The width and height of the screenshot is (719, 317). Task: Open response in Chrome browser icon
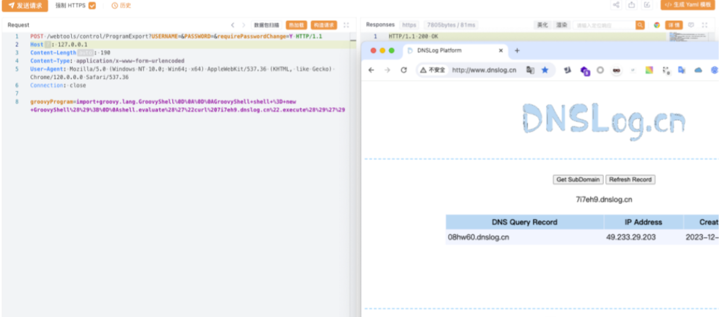pos(657,25)
